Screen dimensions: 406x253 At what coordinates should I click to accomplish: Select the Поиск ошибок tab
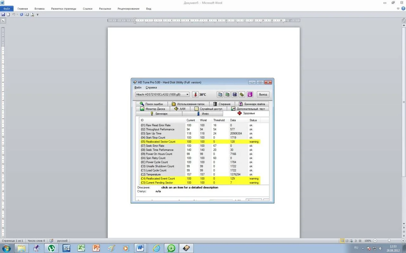click(152, 104)
